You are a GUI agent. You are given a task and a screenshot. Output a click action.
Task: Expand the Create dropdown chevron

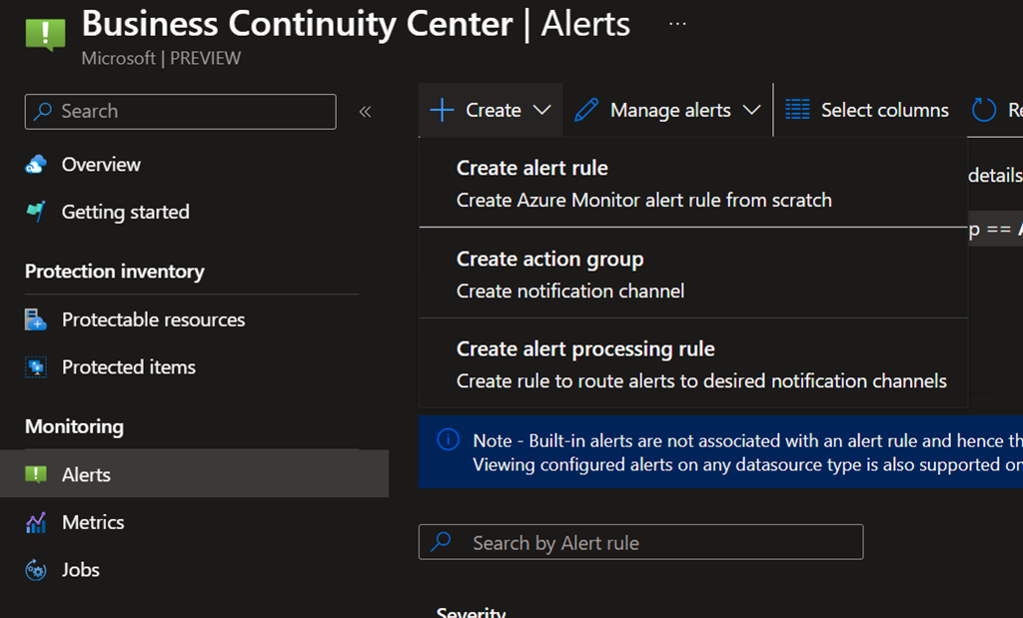click(x=542, y=110)
